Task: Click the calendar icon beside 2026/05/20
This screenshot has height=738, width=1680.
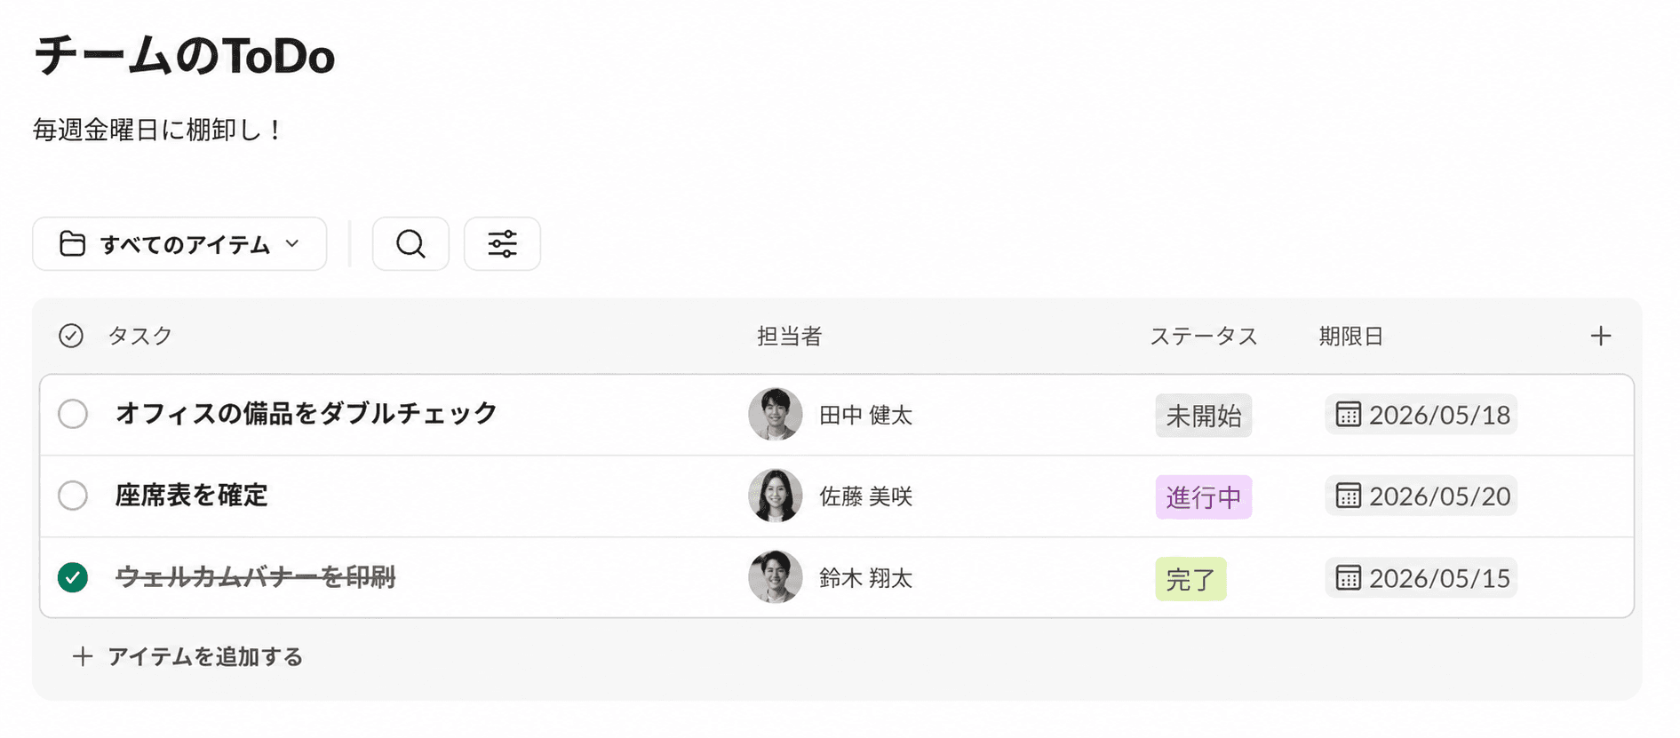Action: click(x=1348, y=496)
